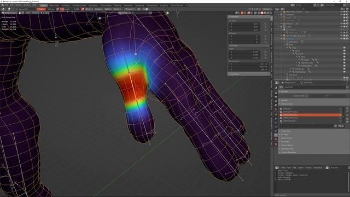The width and height of the screenshot is (350, 197).
Task: Expand the Properties panel in sidebar
Action: [x=249, y=74]
